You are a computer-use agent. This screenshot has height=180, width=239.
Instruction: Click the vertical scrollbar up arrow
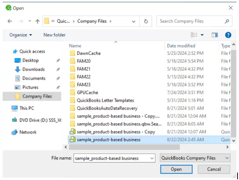click(233, 44)
